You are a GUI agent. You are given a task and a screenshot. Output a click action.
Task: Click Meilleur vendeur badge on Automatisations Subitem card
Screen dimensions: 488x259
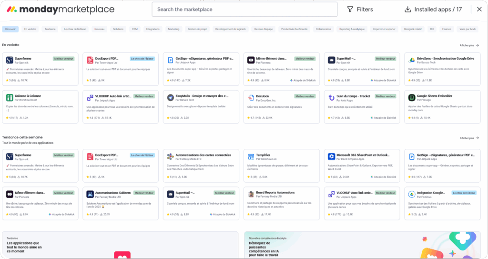coord(144,193)
